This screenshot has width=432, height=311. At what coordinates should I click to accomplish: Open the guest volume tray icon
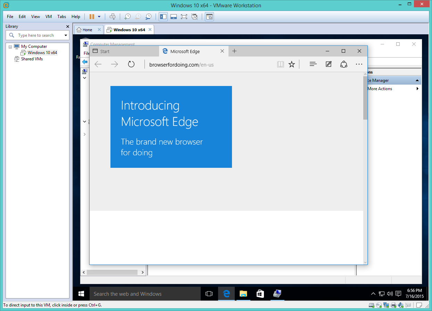coord(390,294)
